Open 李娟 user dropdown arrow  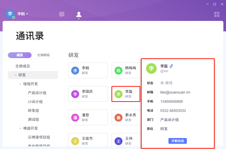[27, 14]
